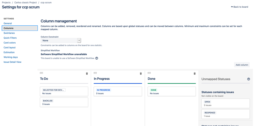The width and height of the screenshot is (254, 126).
Task: Select the Done status card
Action: pos(172,92)
